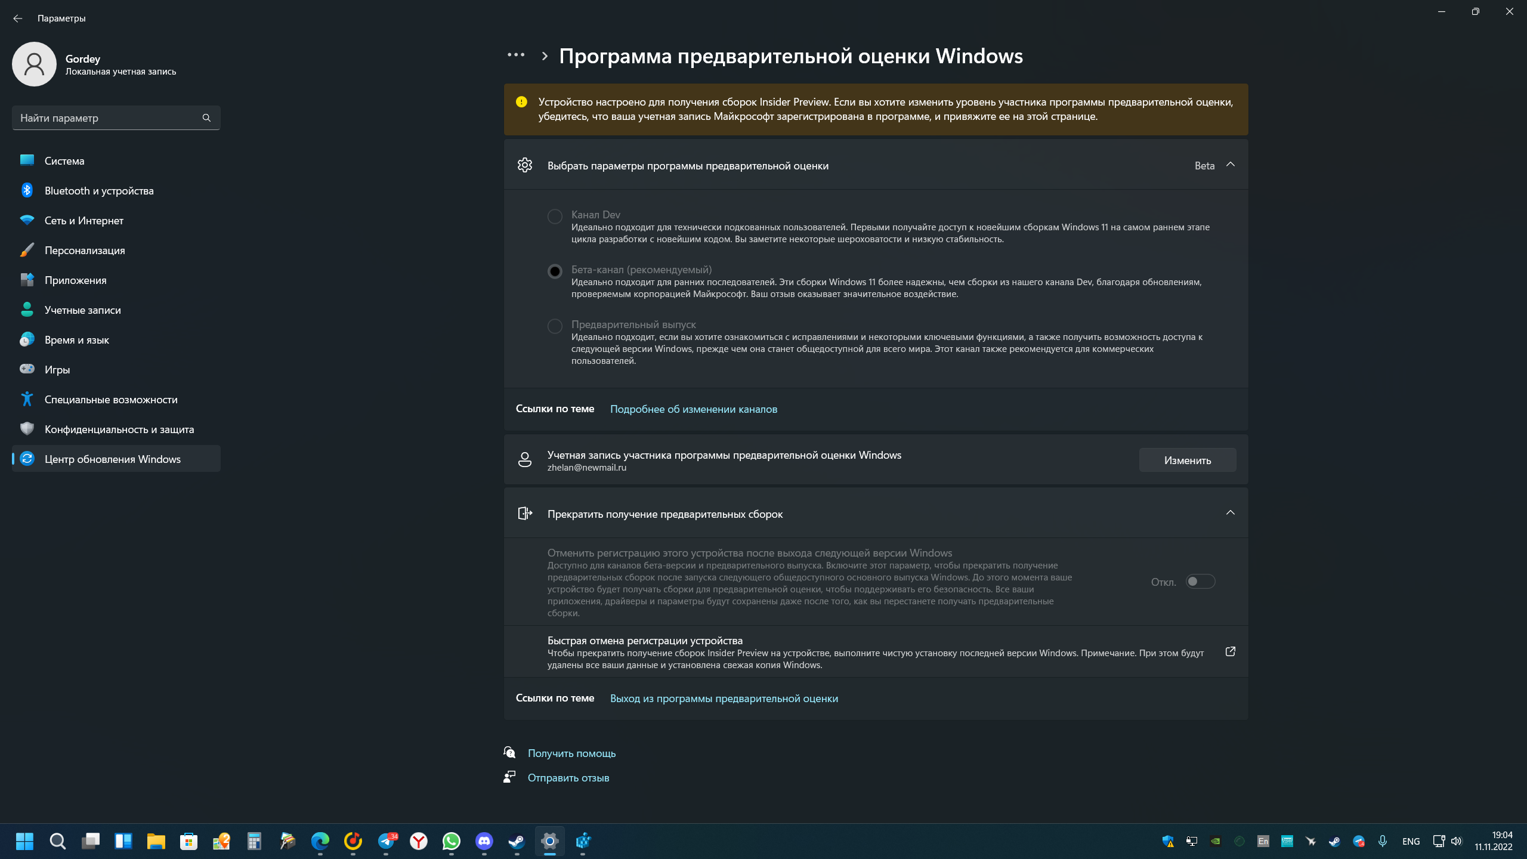Collapse the stop getting preview builds section

[x=1230, y=513]
